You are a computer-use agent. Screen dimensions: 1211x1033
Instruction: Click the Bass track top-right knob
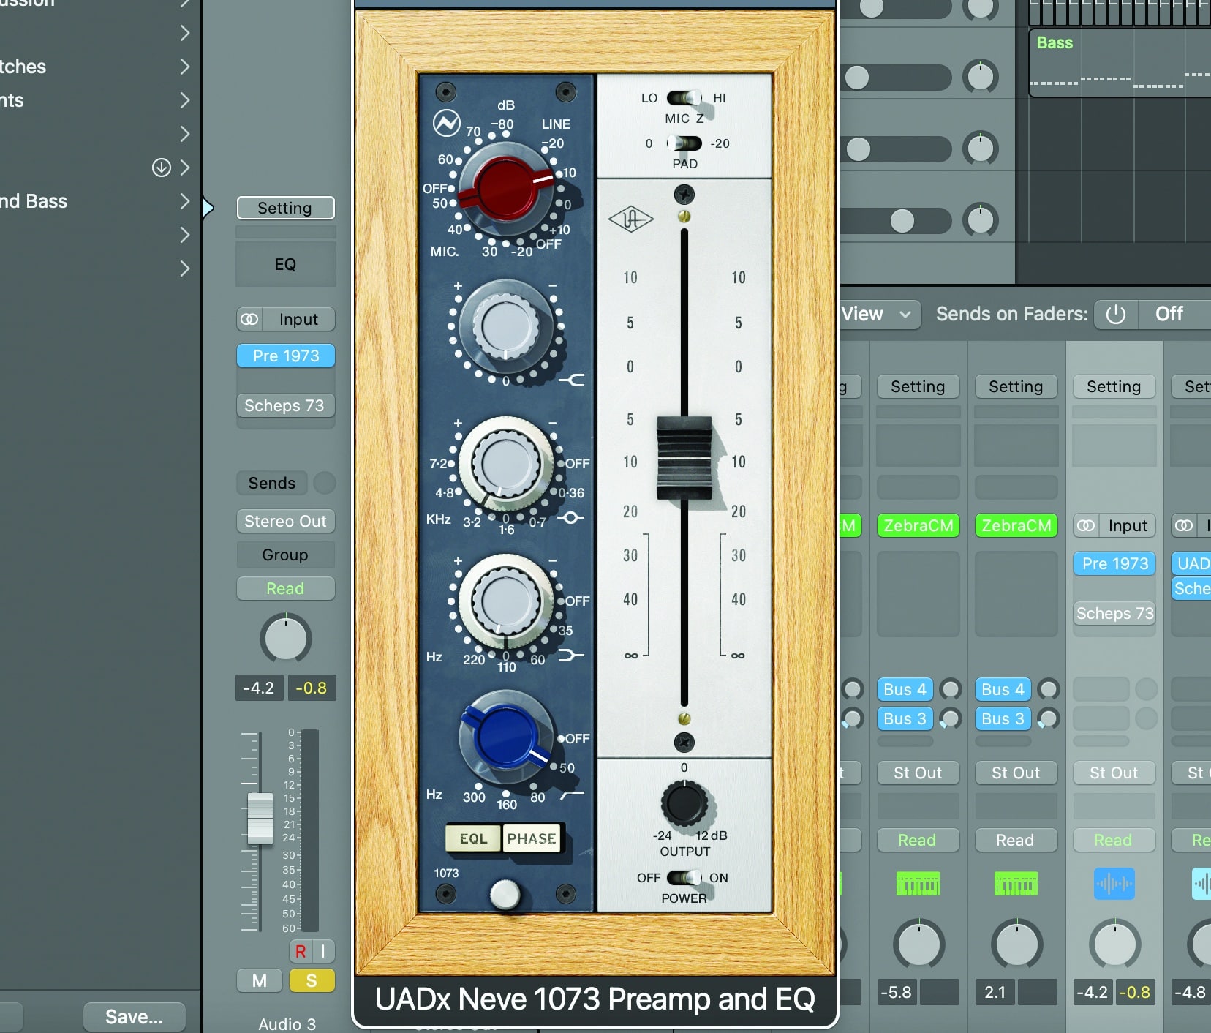point(980,76)
